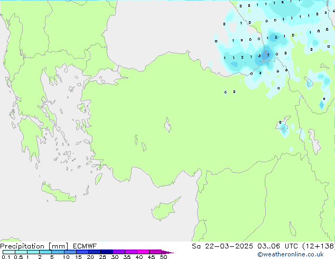Pick the 15–20 mm legend swatch

point(82,252)
